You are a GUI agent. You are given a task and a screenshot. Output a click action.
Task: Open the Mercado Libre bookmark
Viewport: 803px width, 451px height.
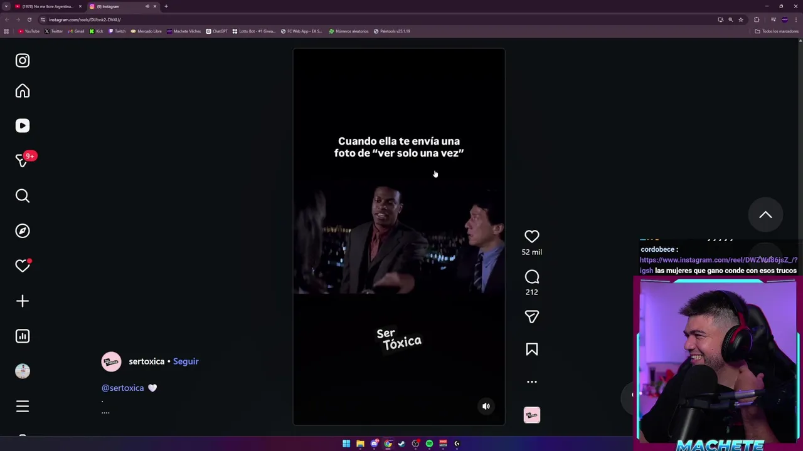tap(146, 31)
